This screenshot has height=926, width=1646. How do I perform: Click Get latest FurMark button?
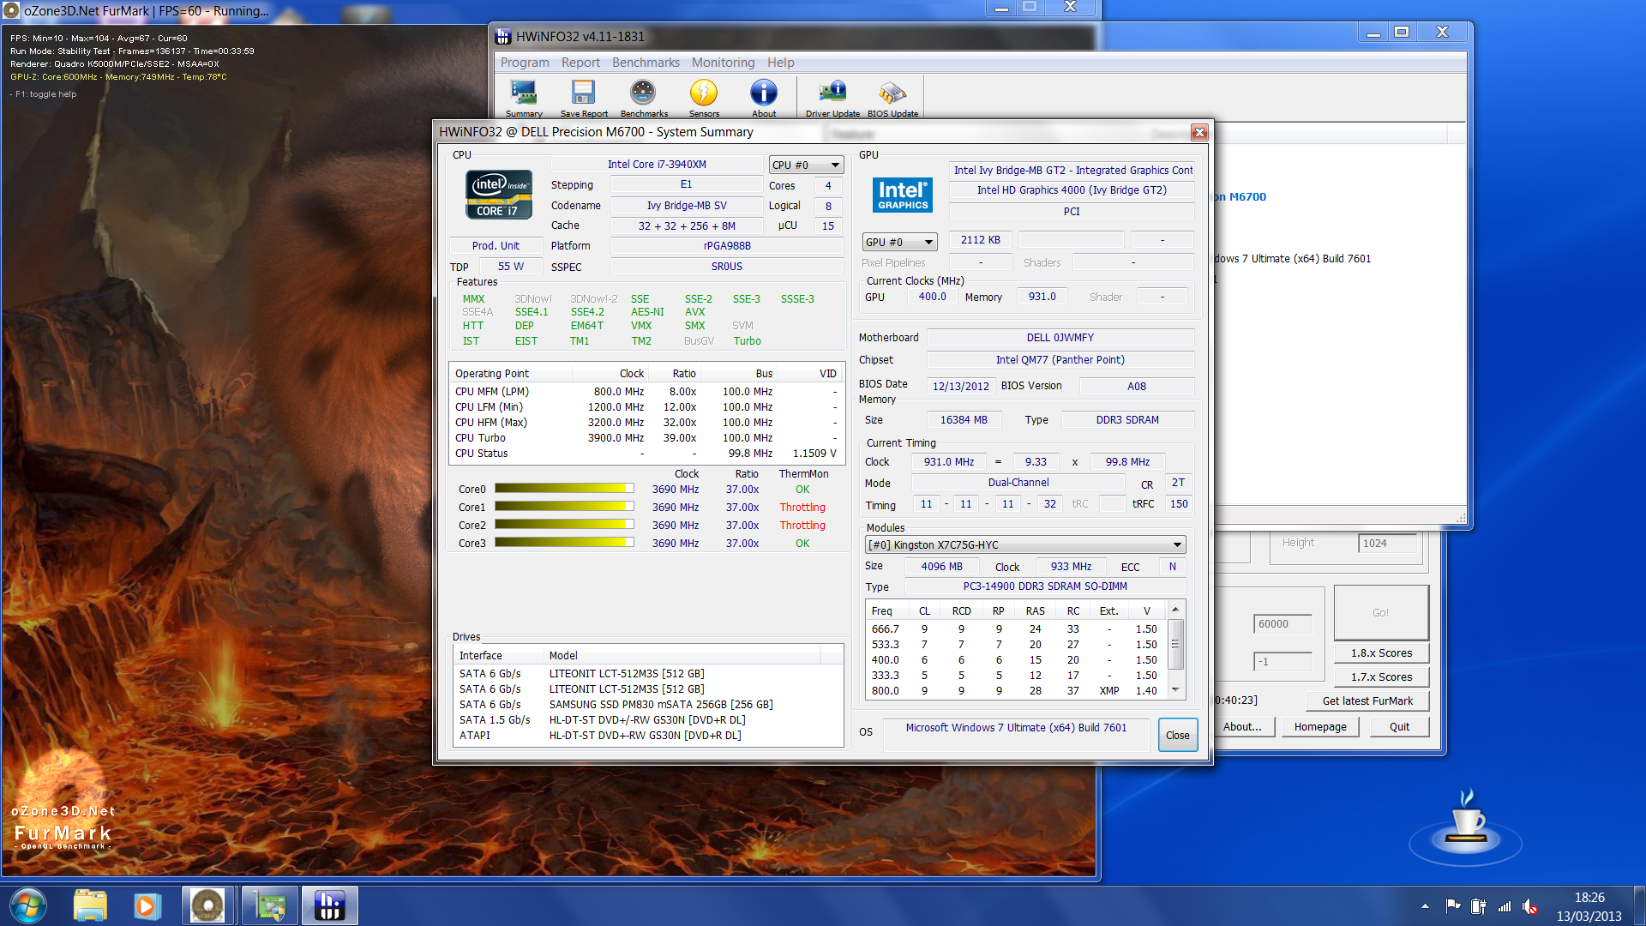[x=1367, y=701]
